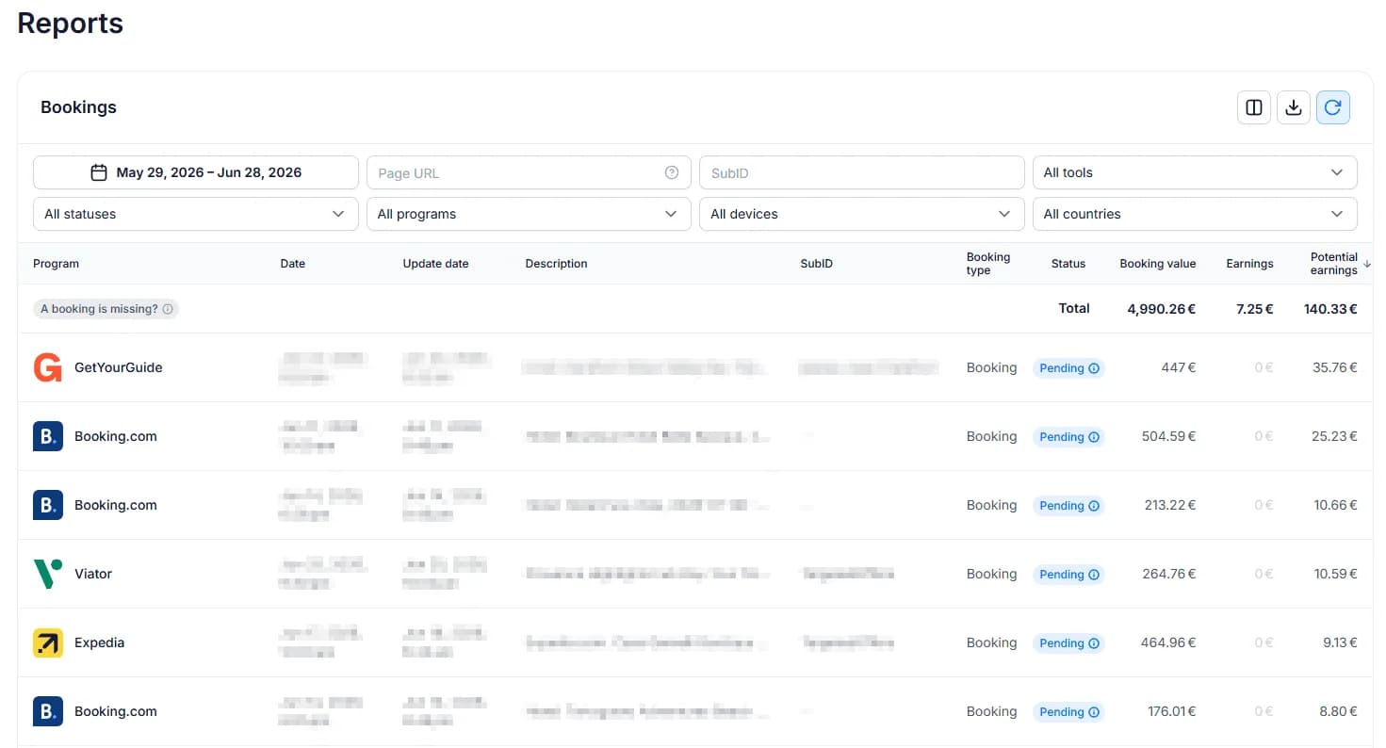Viewport: 1386px width, 748px height.
Task: Open the column layout toggle icon
Action: (x=1254, y=107)
